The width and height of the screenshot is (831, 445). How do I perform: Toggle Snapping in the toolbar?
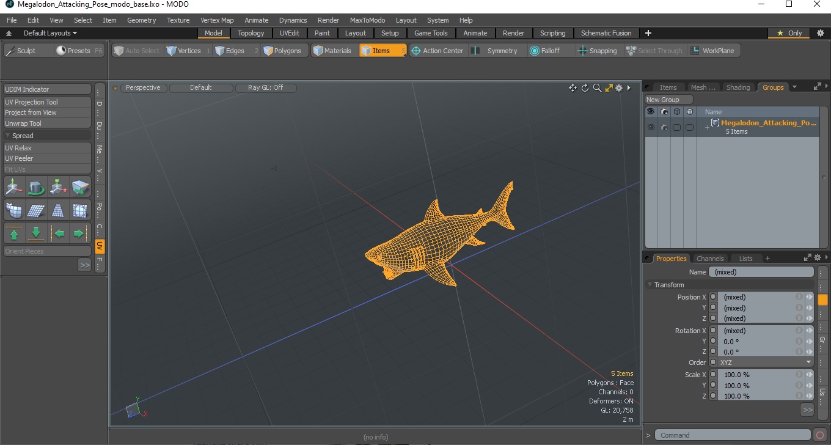(598, 51)
